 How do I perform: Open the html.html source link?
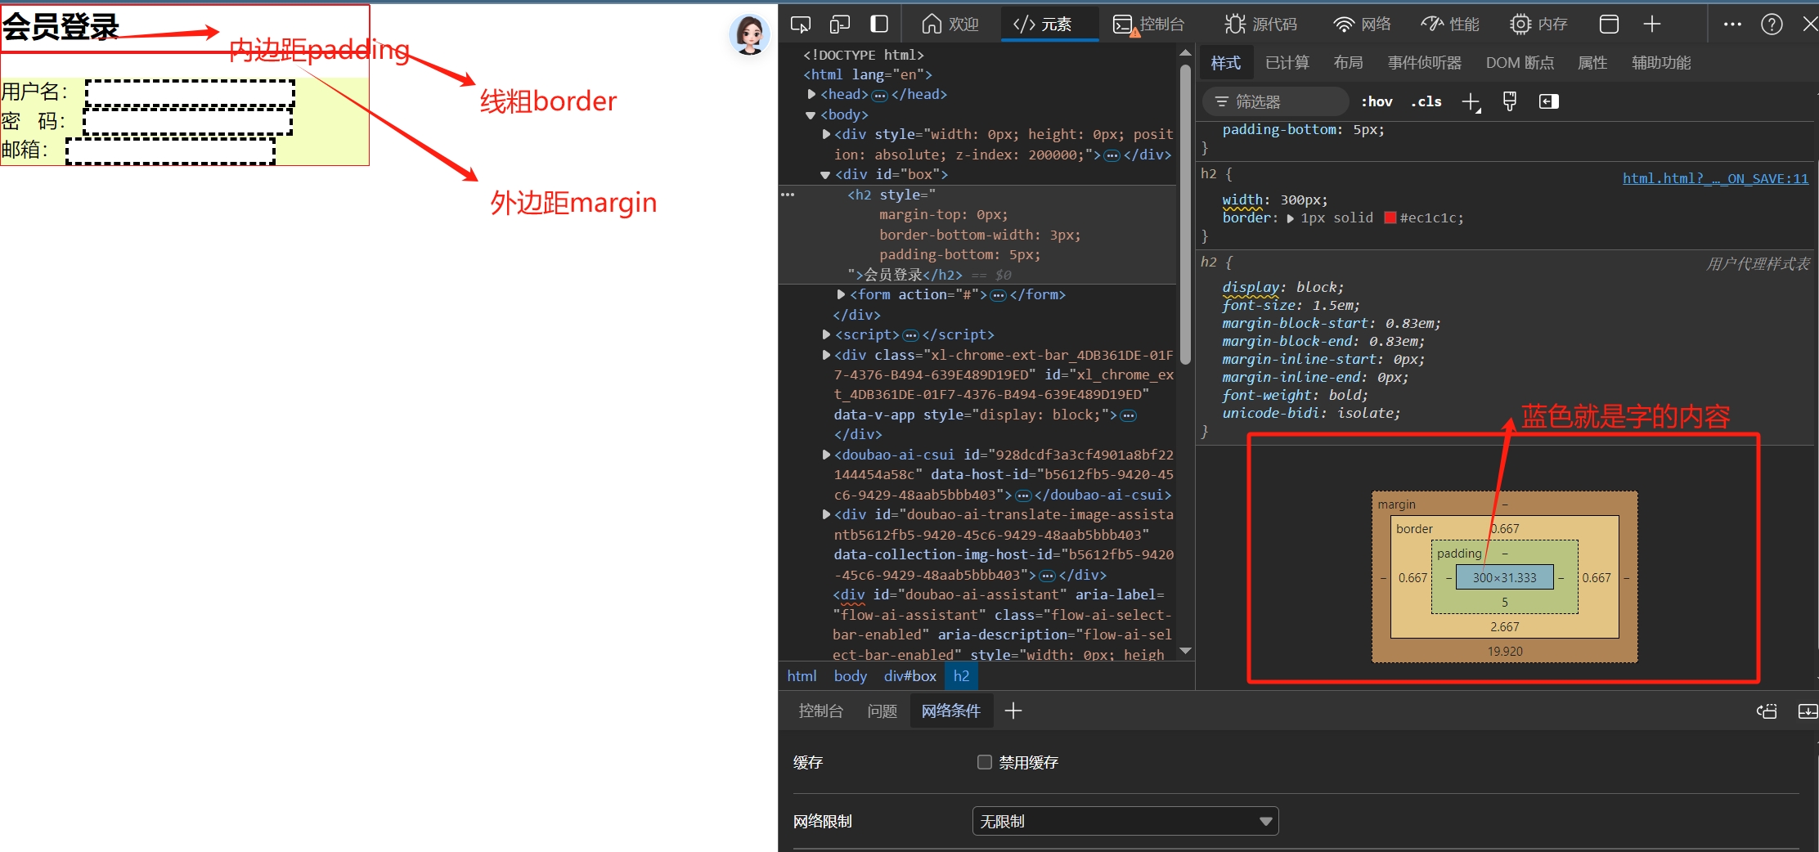(x=1715, y=178)
